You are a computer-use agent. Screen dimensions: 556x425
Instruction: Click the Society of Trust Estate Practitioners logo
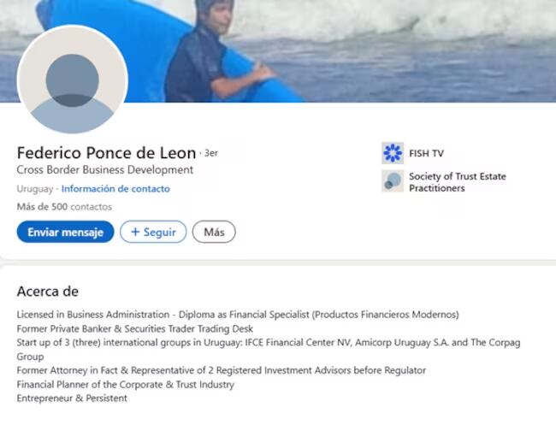[393, 182]
